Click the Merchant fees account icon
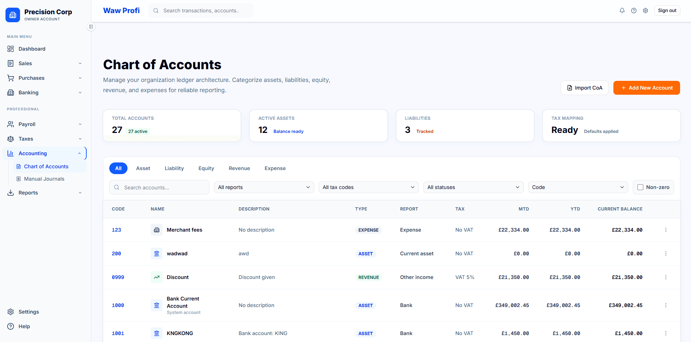 (x=157, y=230)
